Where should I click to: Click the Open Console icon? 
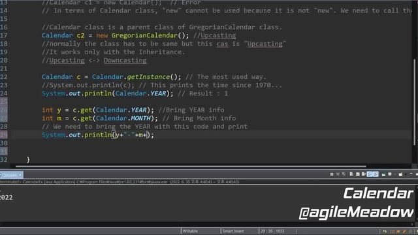pyautogui.click(x=400, y=174)
